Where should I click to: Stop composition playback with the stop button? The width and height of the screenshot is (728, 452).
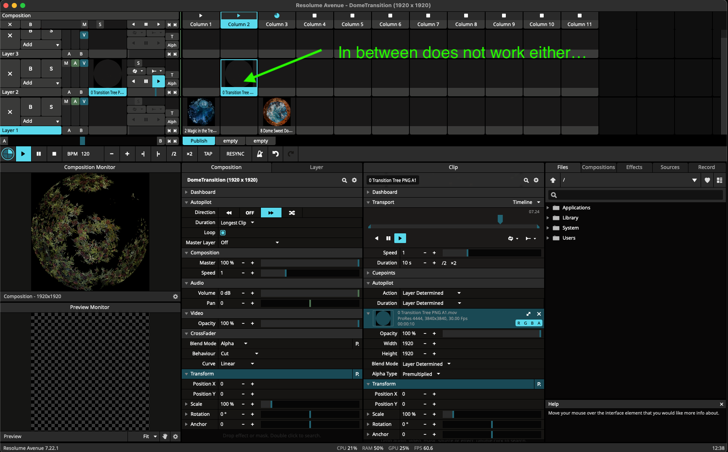tap(54, 154)
